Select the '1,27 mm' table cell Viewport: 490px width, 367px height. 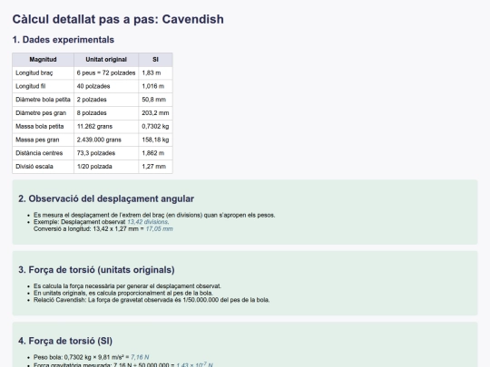(156, 167)
